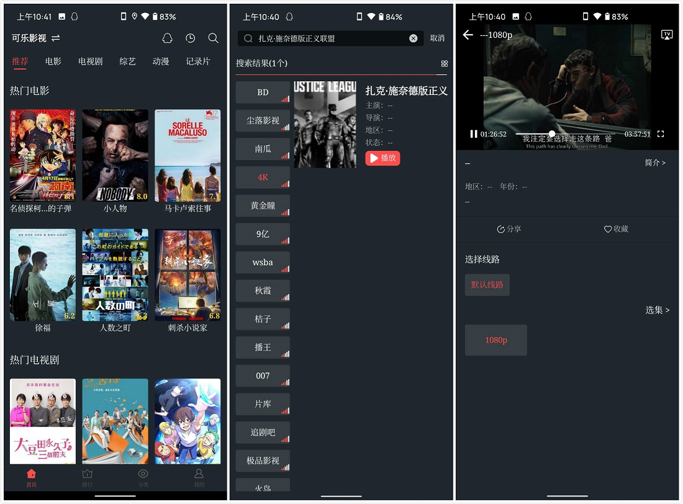Screen dimensions: 683x504
Task: Tap the 扎克·施奈德版正义 result title
Action: [x=407, y=91]
